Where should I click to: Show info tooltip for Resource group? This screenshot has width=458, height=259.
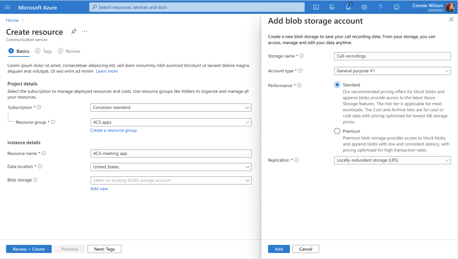(53, 122)
